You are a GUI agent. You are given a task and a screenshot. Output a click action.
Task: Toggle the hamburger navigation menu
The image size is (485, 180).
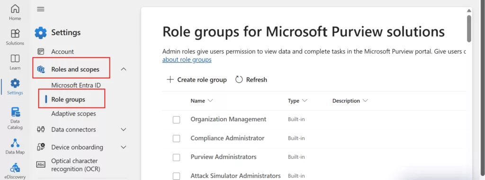click(41, 9)
